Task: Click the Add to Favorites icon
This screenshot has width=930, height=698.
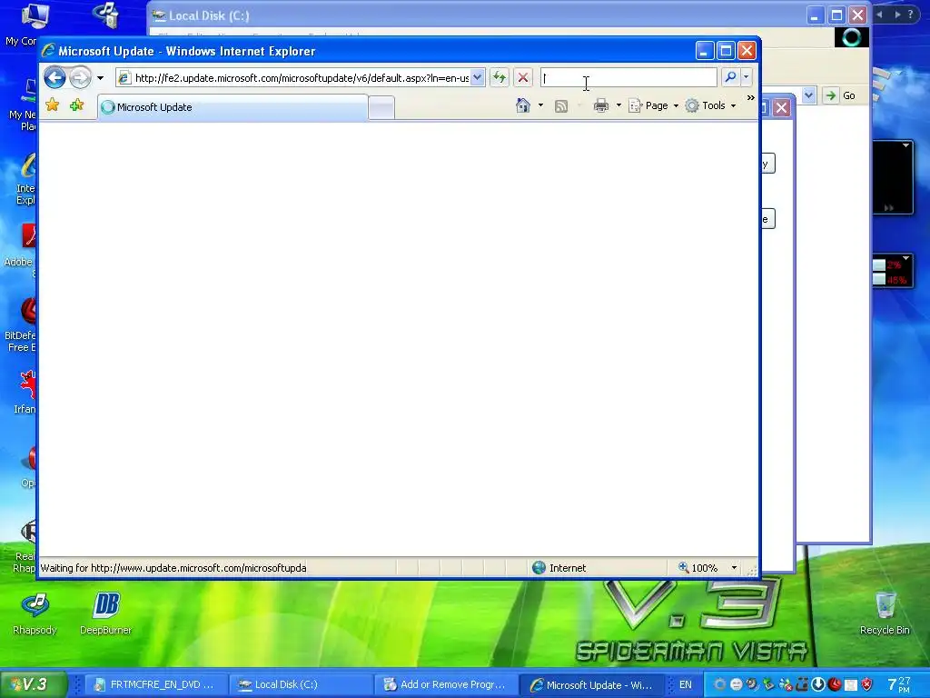Action: (76, 105)
